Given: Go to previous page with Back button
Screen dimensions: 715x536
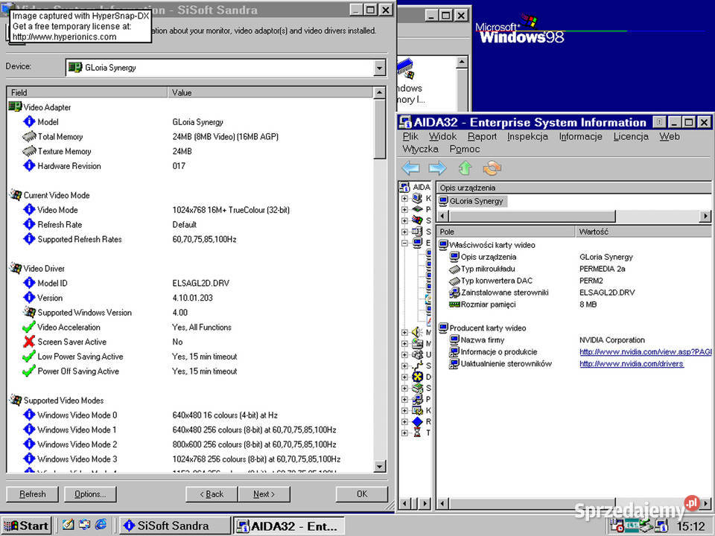Looking at the screenshot, I should click(x=212, y=494).
